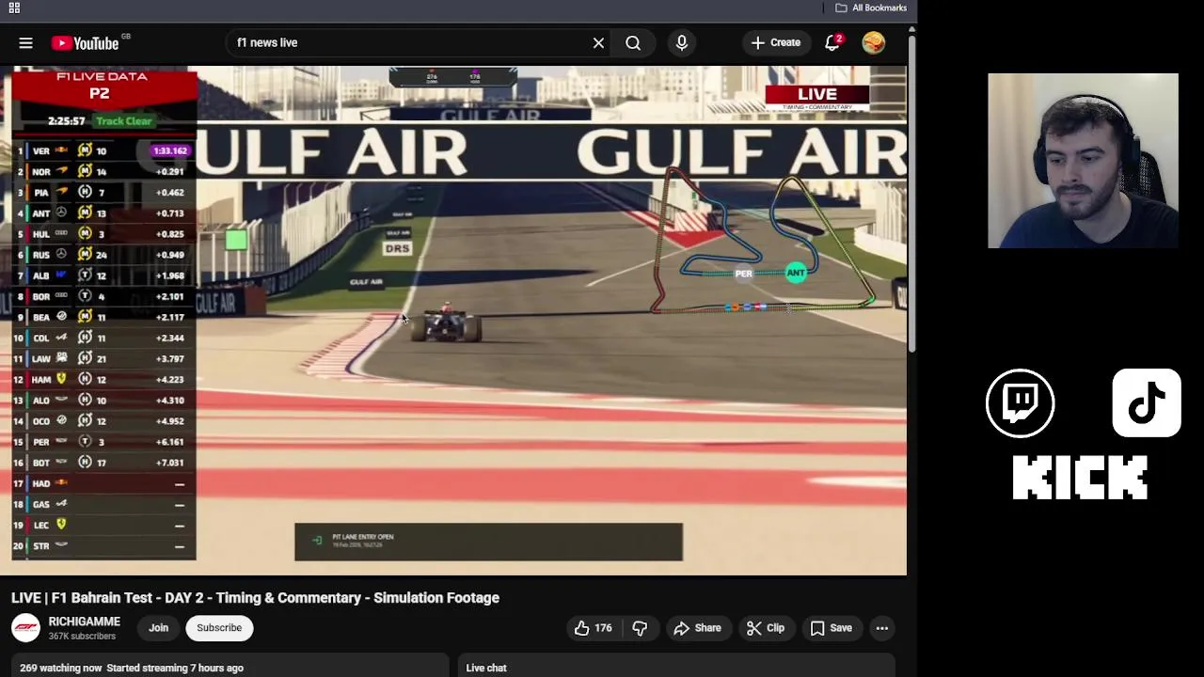The image size is (1204, 677).
Task: Click LEC row in timing tower
Action: click(x=103, y=525)
